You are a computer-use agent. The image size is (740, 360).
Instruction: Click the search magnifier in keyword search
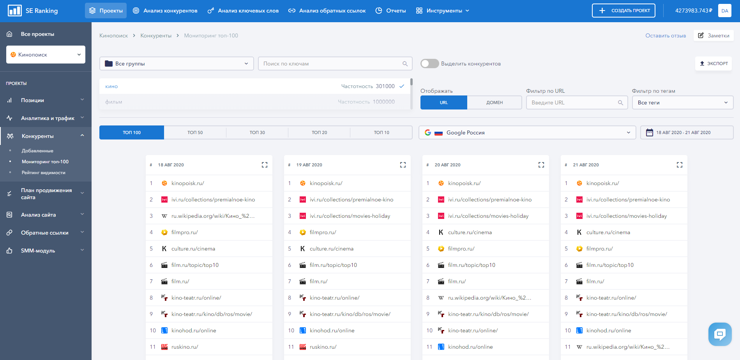point(405,64)
